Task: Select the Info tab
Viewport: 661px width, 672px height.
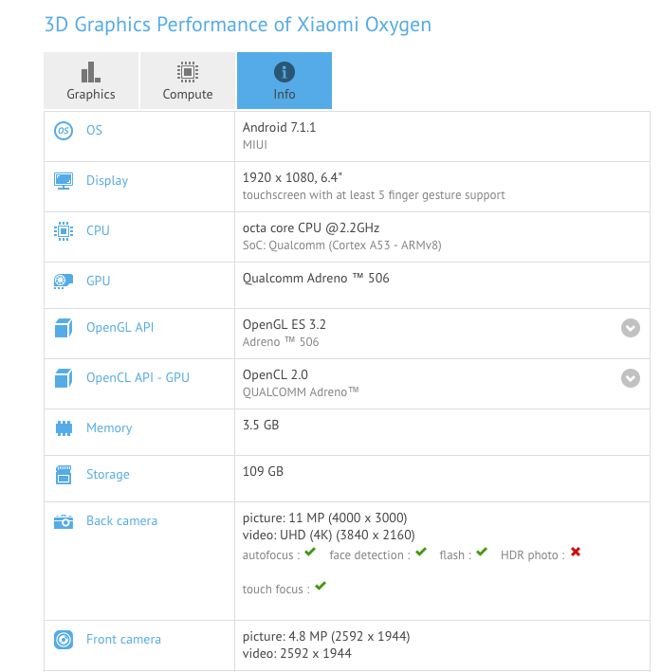Action: 285,81
